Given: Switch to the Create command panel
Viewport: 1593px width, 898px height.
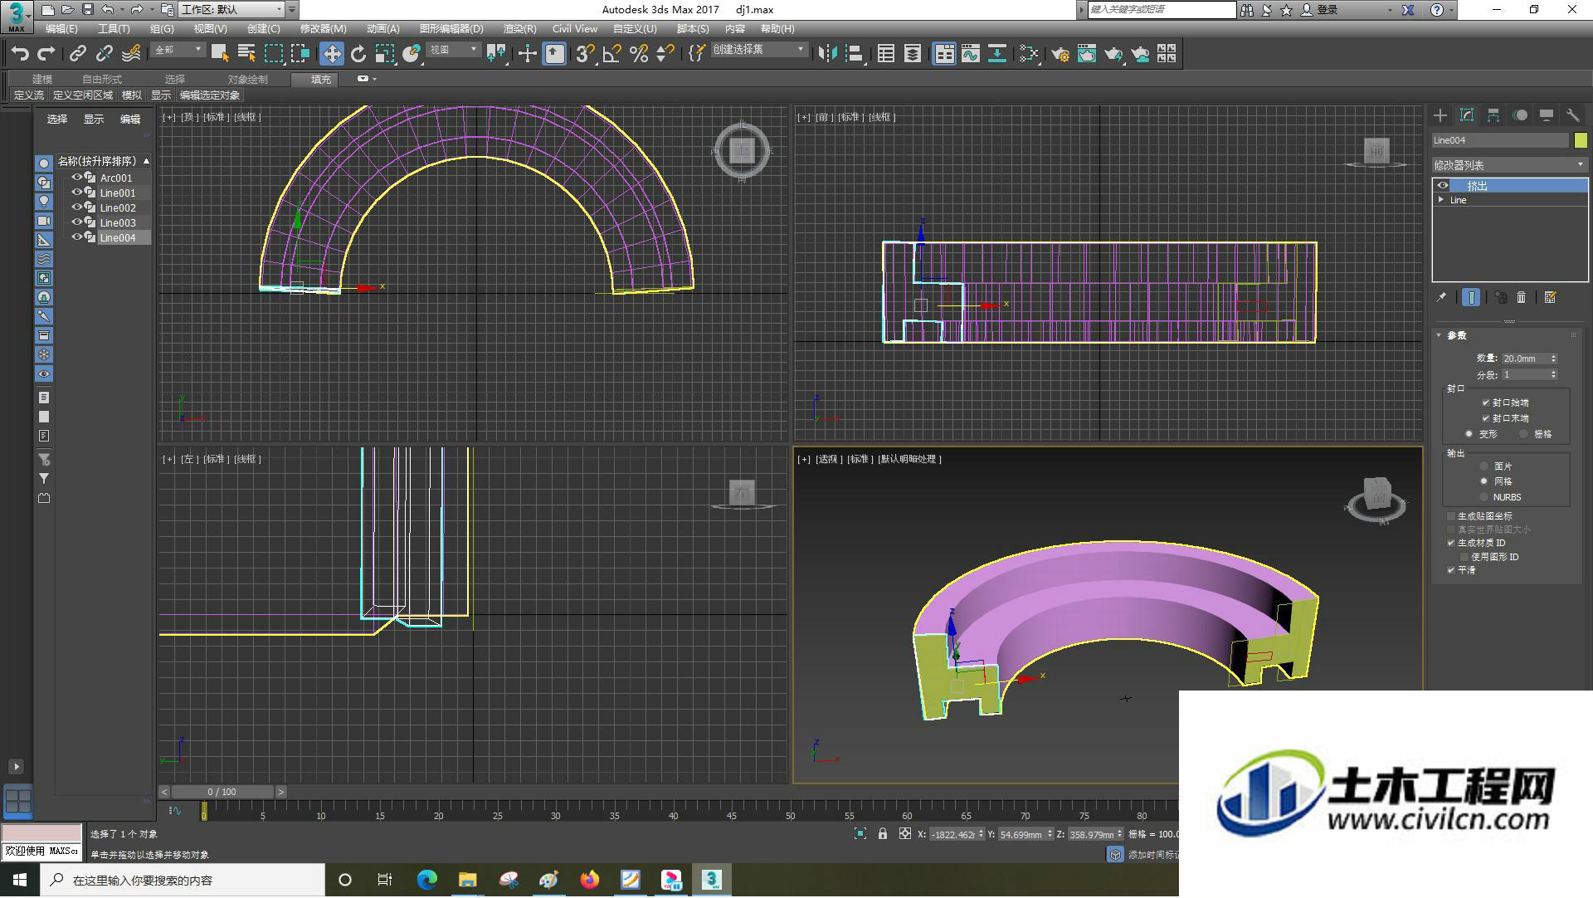Looking at the screenshot, I should point(1440,115).
